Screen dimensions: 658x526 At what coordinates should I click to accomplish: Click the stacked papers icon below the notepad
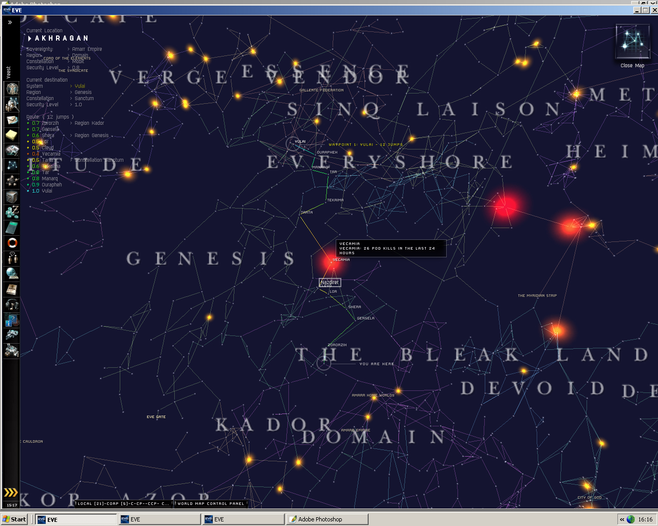click(x=12, y=151)
